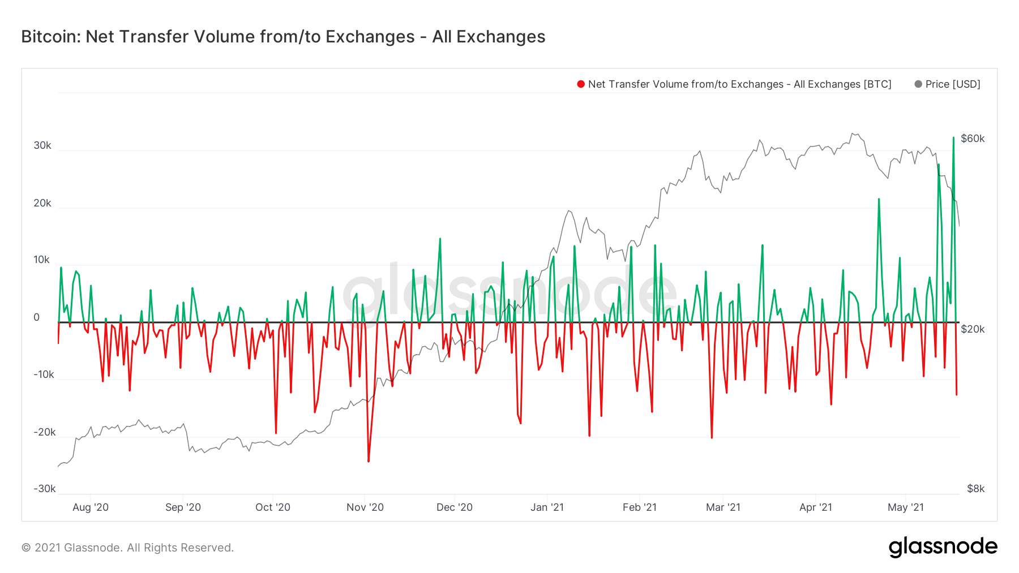This screenshot has width=1019, height=573.
Task: Select the Nov '20 x-axis label
Action: pos(365,507)
